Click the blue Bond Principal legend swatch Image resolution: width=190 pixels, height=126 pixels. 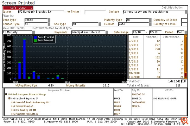[35, 37]
